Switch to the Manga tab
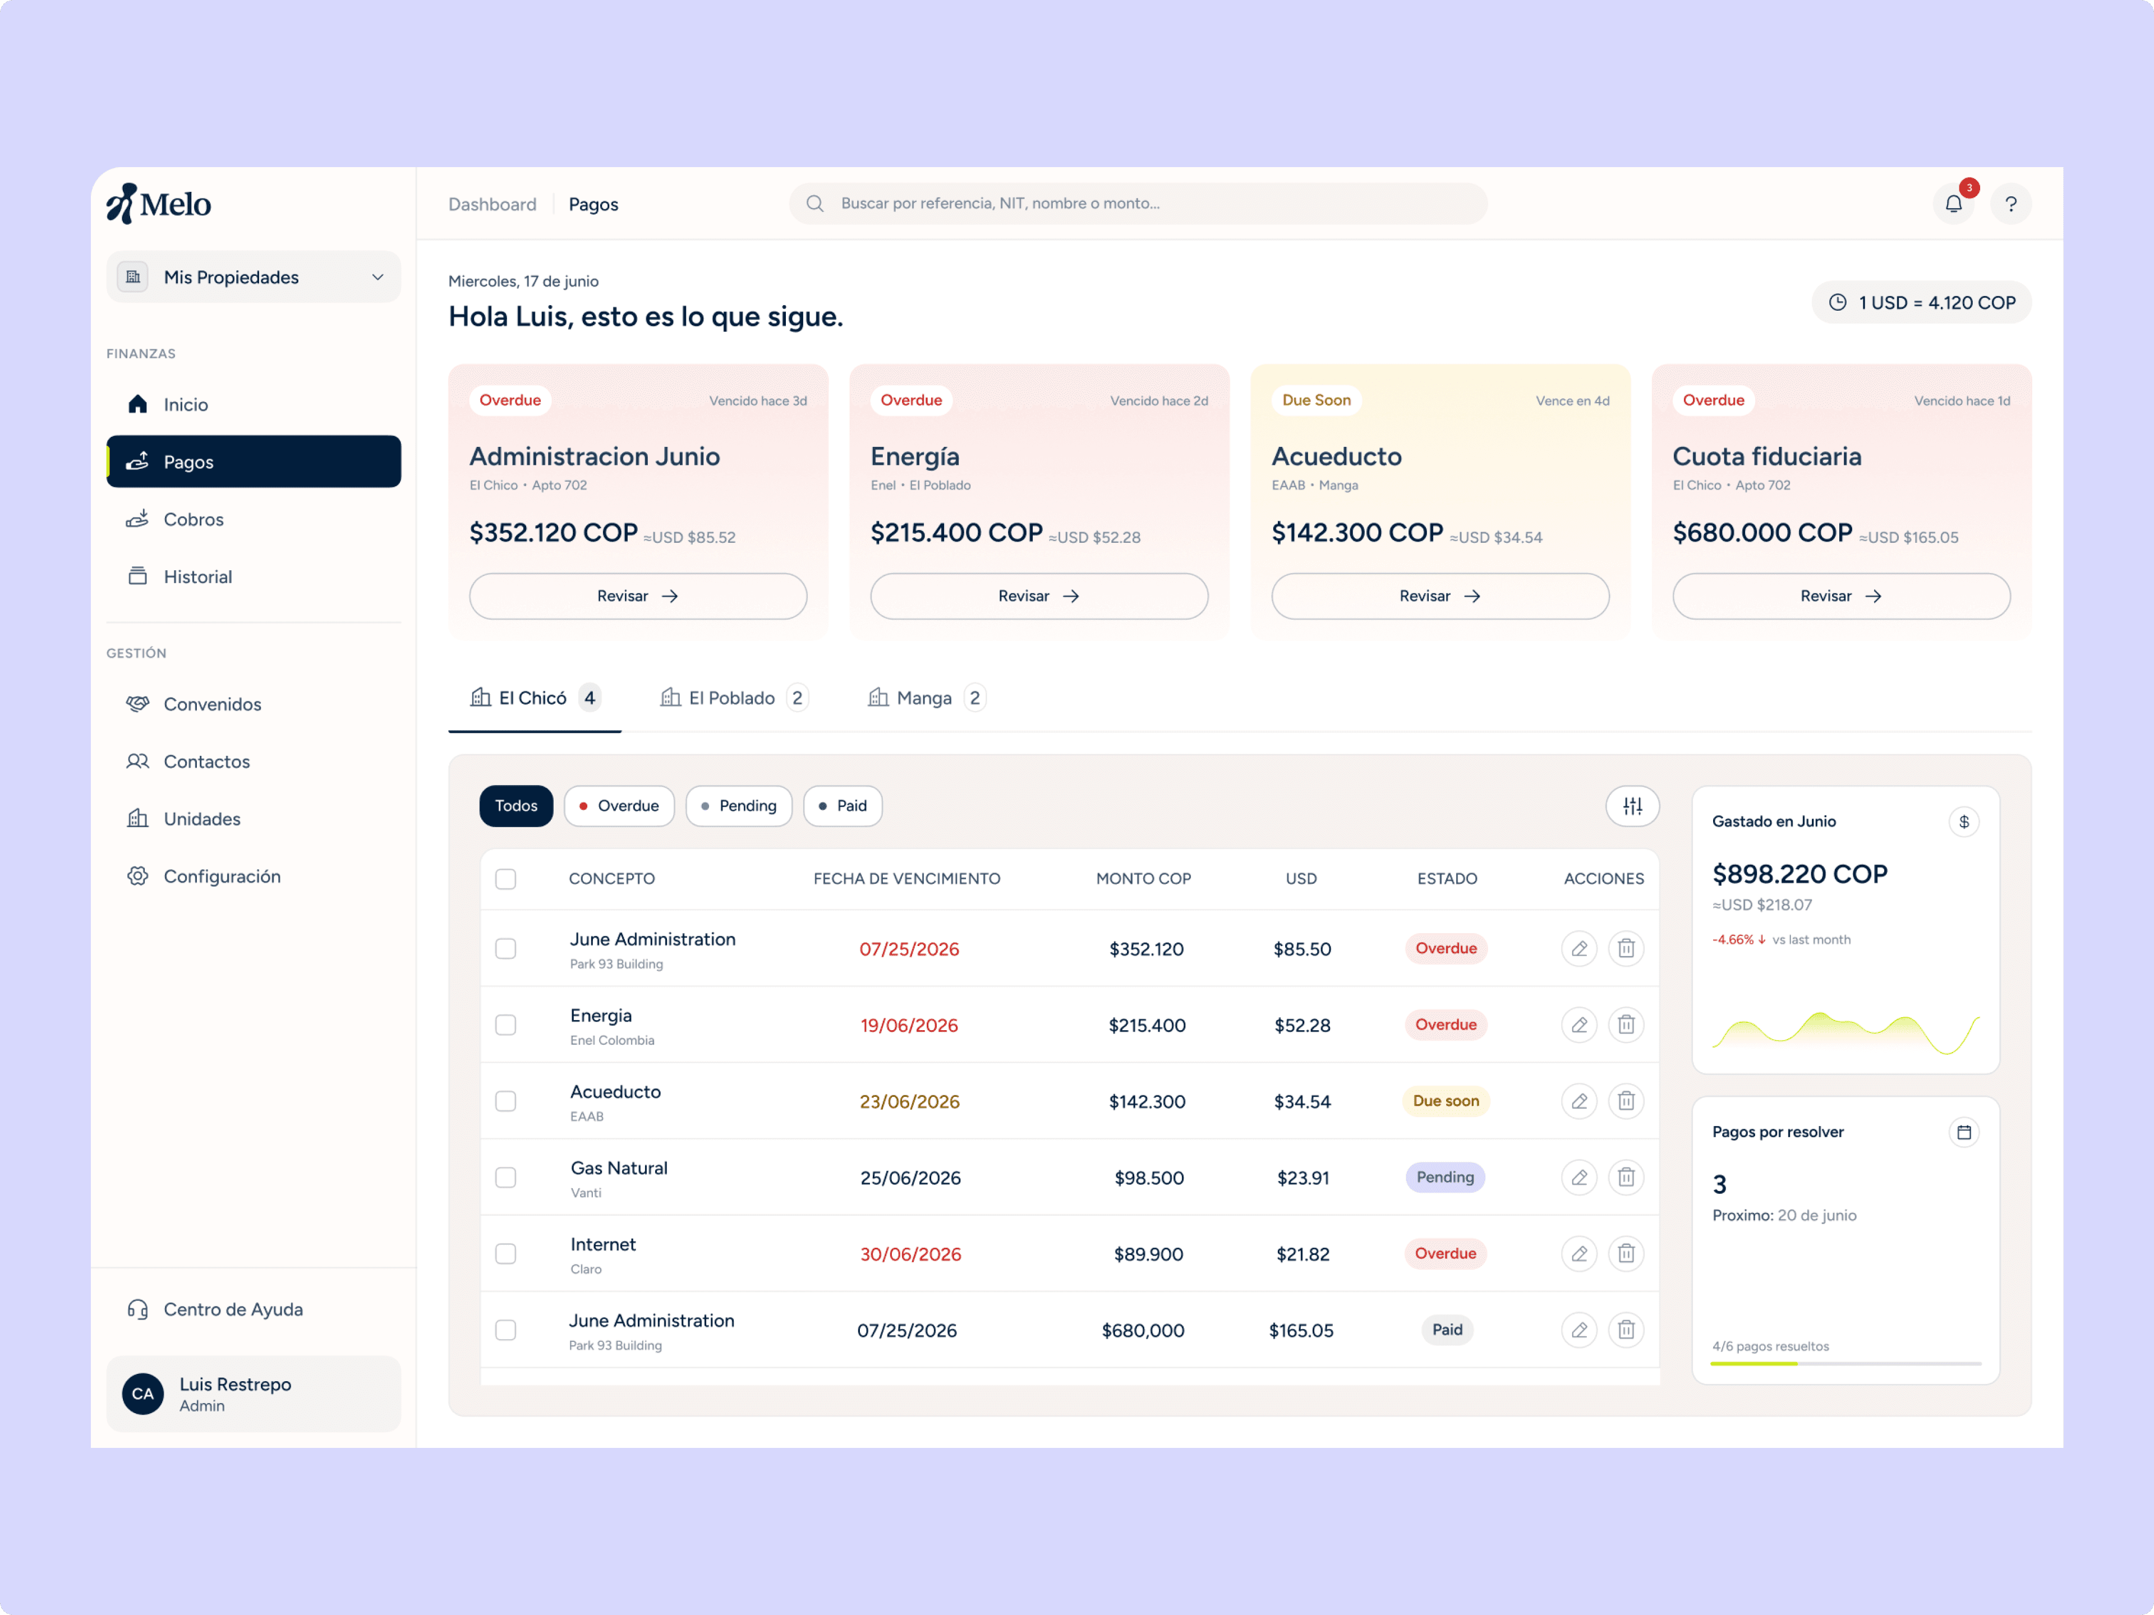Image resolution: width=2154 pixels, height=1615 pixels. [926, 698]
